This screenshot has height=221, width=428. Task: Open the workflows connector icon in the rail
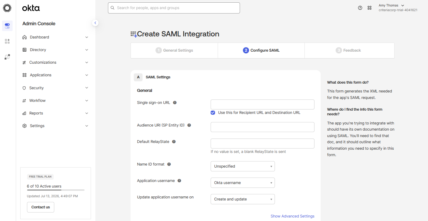pos(7,57)
